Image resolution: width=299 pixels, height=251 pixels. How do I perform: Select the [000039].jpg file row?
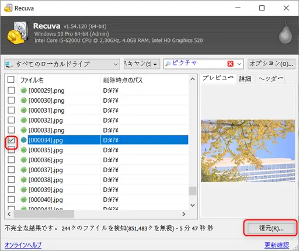pos(96,190)
